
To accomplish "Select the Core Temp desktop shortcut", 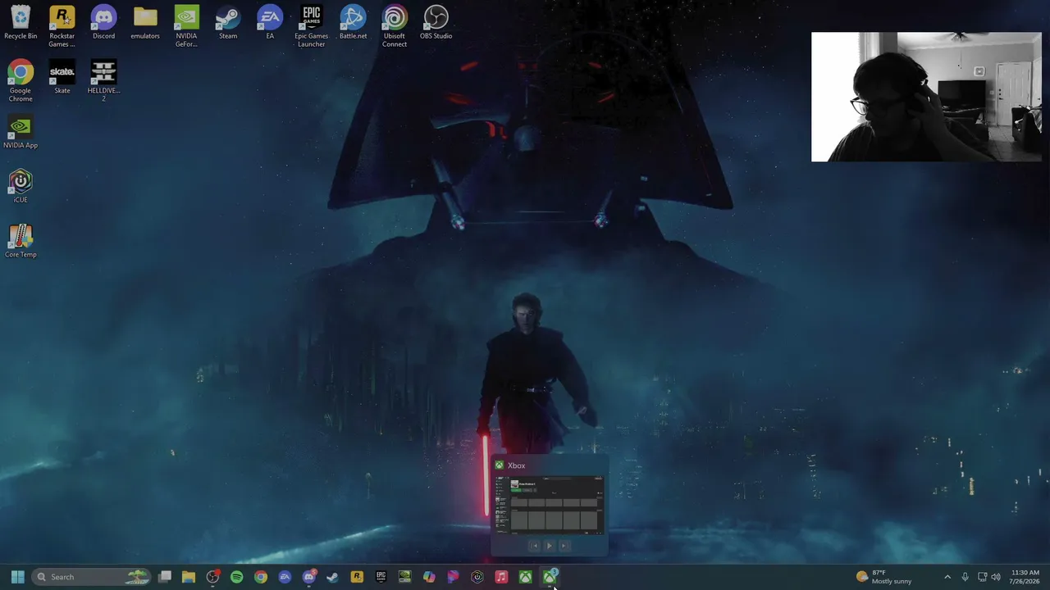I will pyautogui.click(x=21, y=241).
